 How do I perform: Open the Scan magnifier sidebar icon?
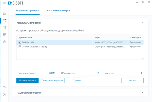point(4,20)
